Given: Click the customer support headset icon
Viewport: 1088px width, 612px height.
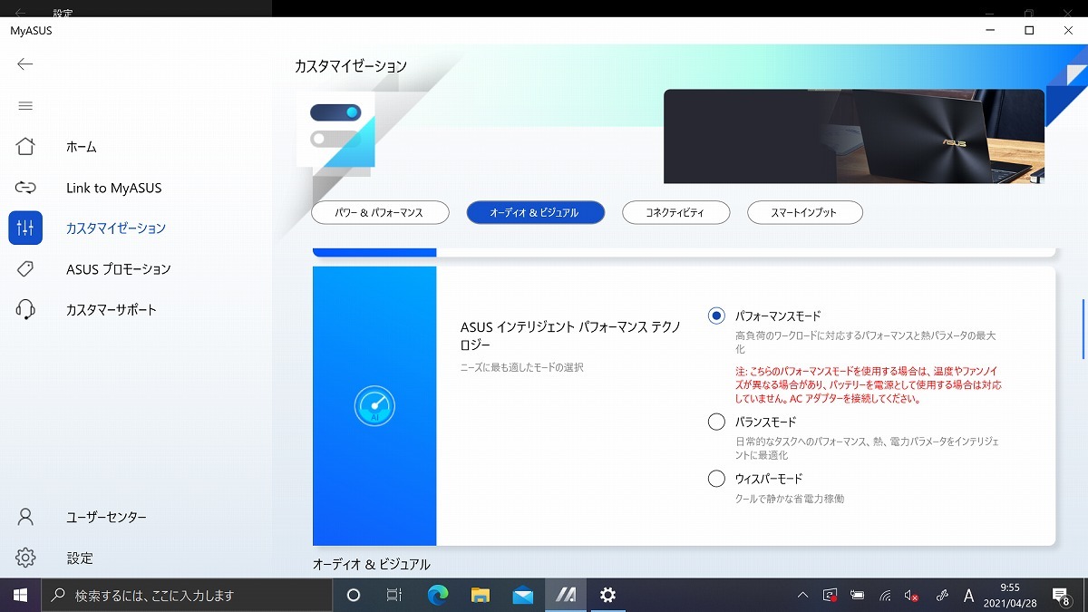Looking at the screenshot, I should tap(25, 309).
